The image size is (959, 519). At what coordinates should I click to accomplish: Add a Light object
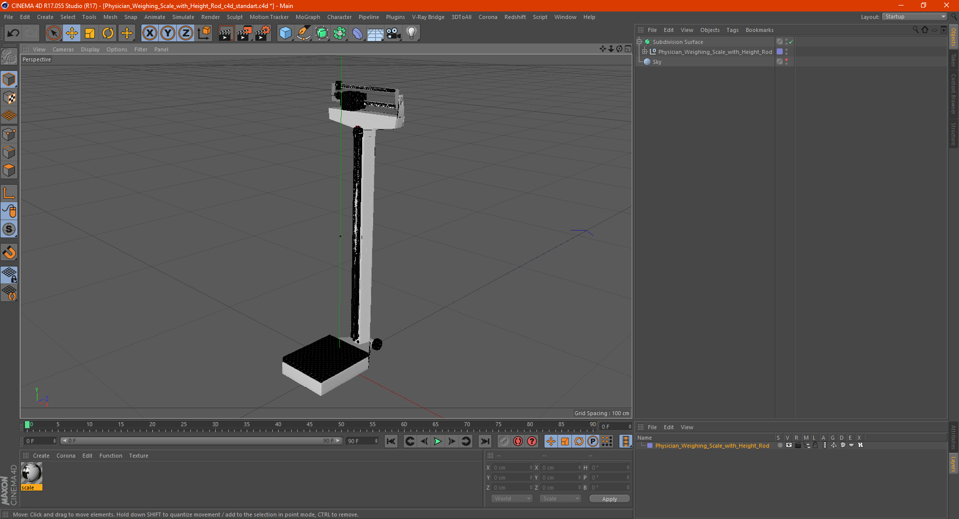(412, 33)
